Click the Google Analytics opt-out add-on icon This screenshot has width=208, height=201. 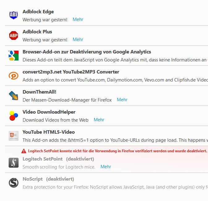[x=14, y=55]
